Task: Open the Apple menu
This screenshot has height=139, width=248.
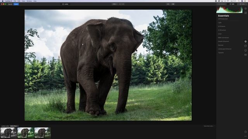Action: tap(2, 1)
